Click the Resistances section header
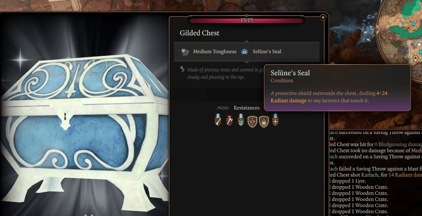Screen dimensions: 422x216 tap(246, 108)
